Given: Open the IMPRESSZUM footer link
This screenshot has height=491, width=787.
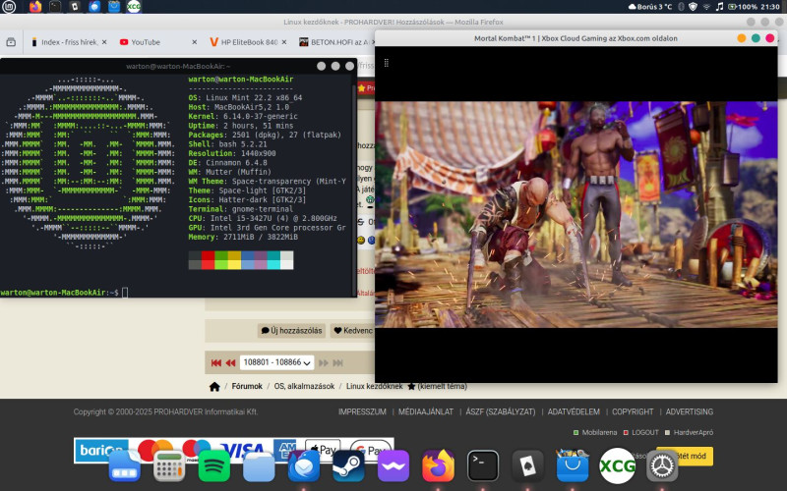Looking at the screenshot, I should [362, 411].
